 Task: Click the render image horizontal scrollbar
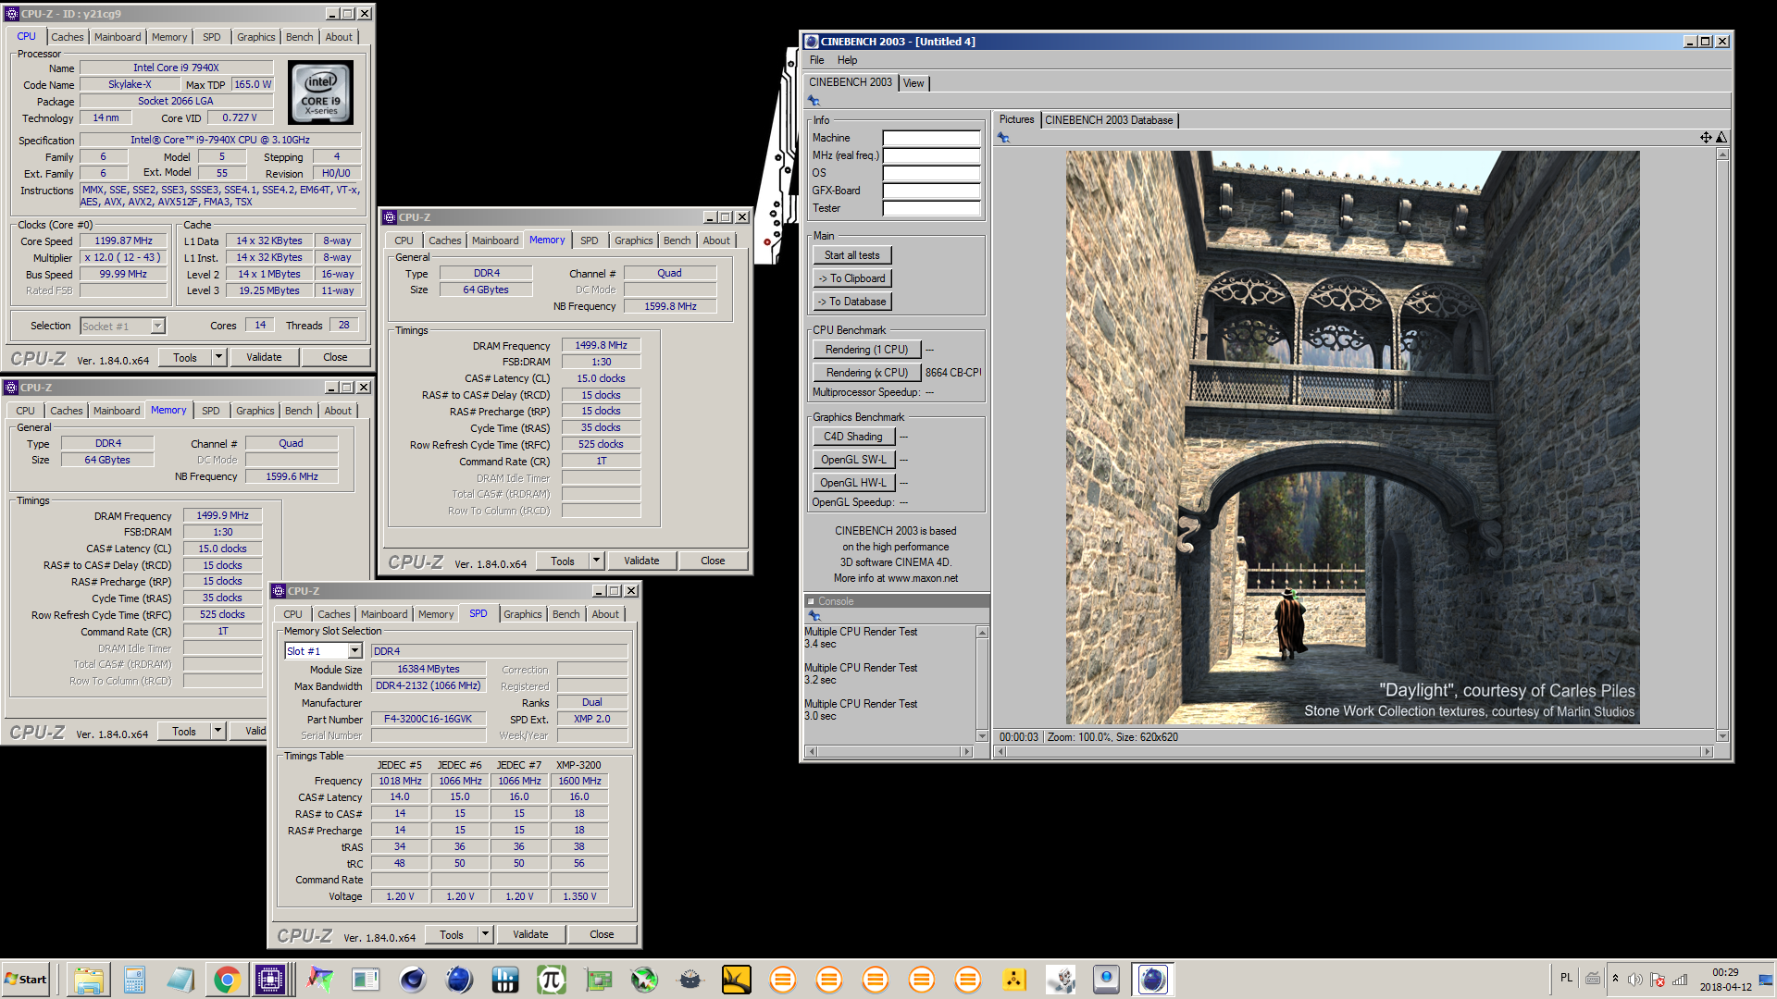coord(1353,752)
